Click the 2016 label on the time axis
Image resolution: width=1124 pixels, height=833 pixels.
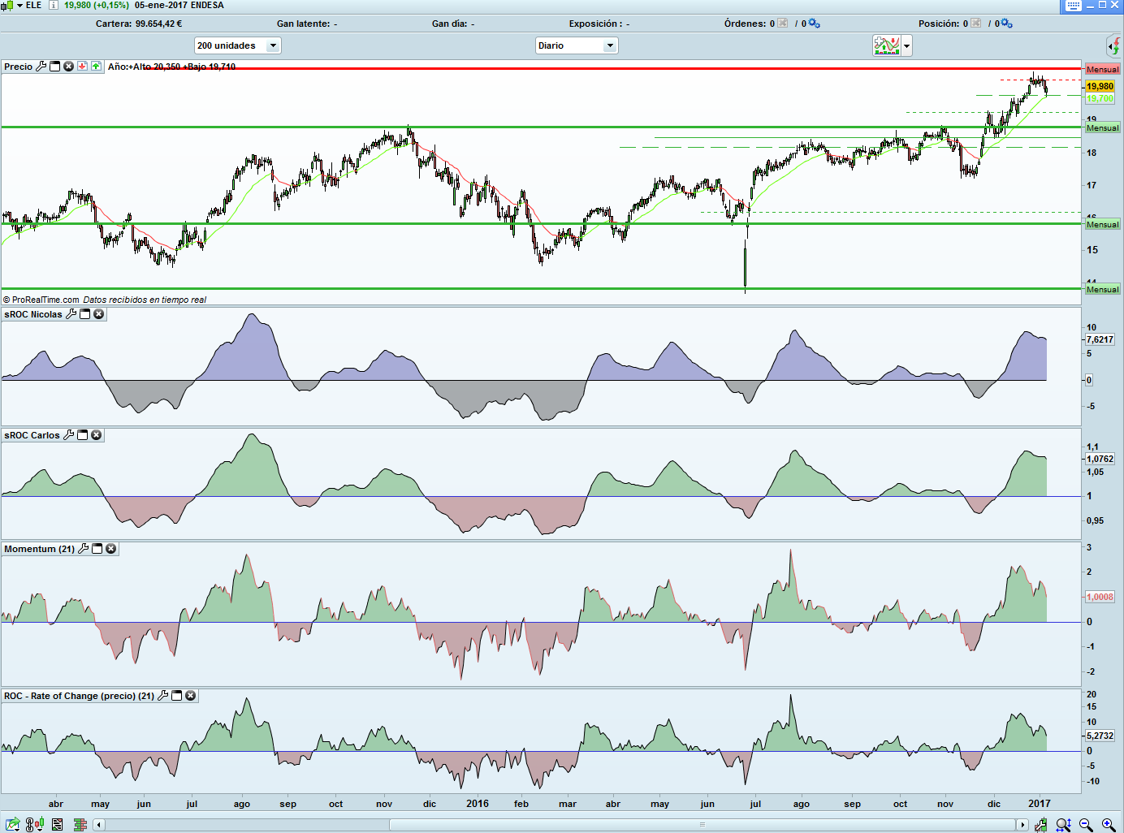(x=478, y=804)
